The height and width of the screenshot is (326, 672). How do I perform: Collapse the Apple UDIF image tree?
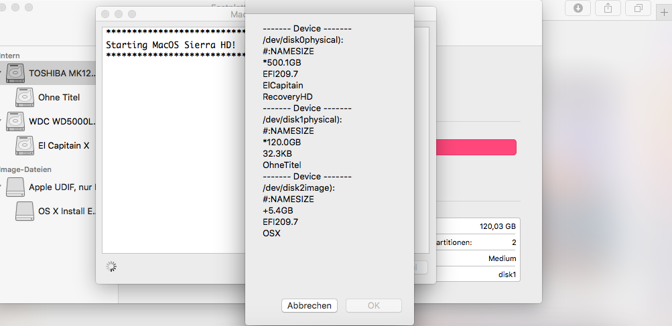[x=1, y=187]
